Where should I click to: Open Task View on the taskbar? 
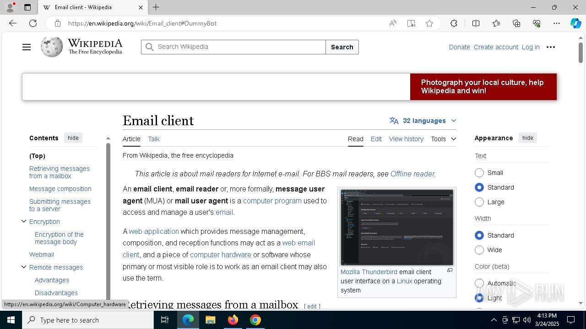(165, 320)
